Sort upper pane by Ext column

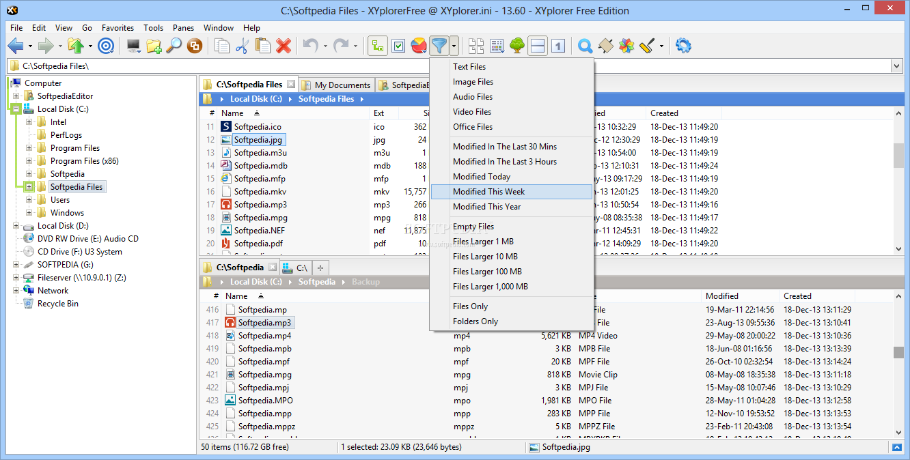[378, 113]
